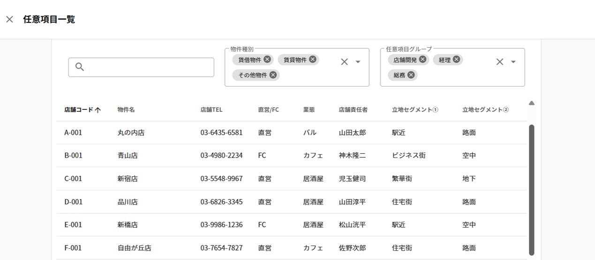
Task: Remove the 賃借物件 chip
Action: click(x=267, y=59)
